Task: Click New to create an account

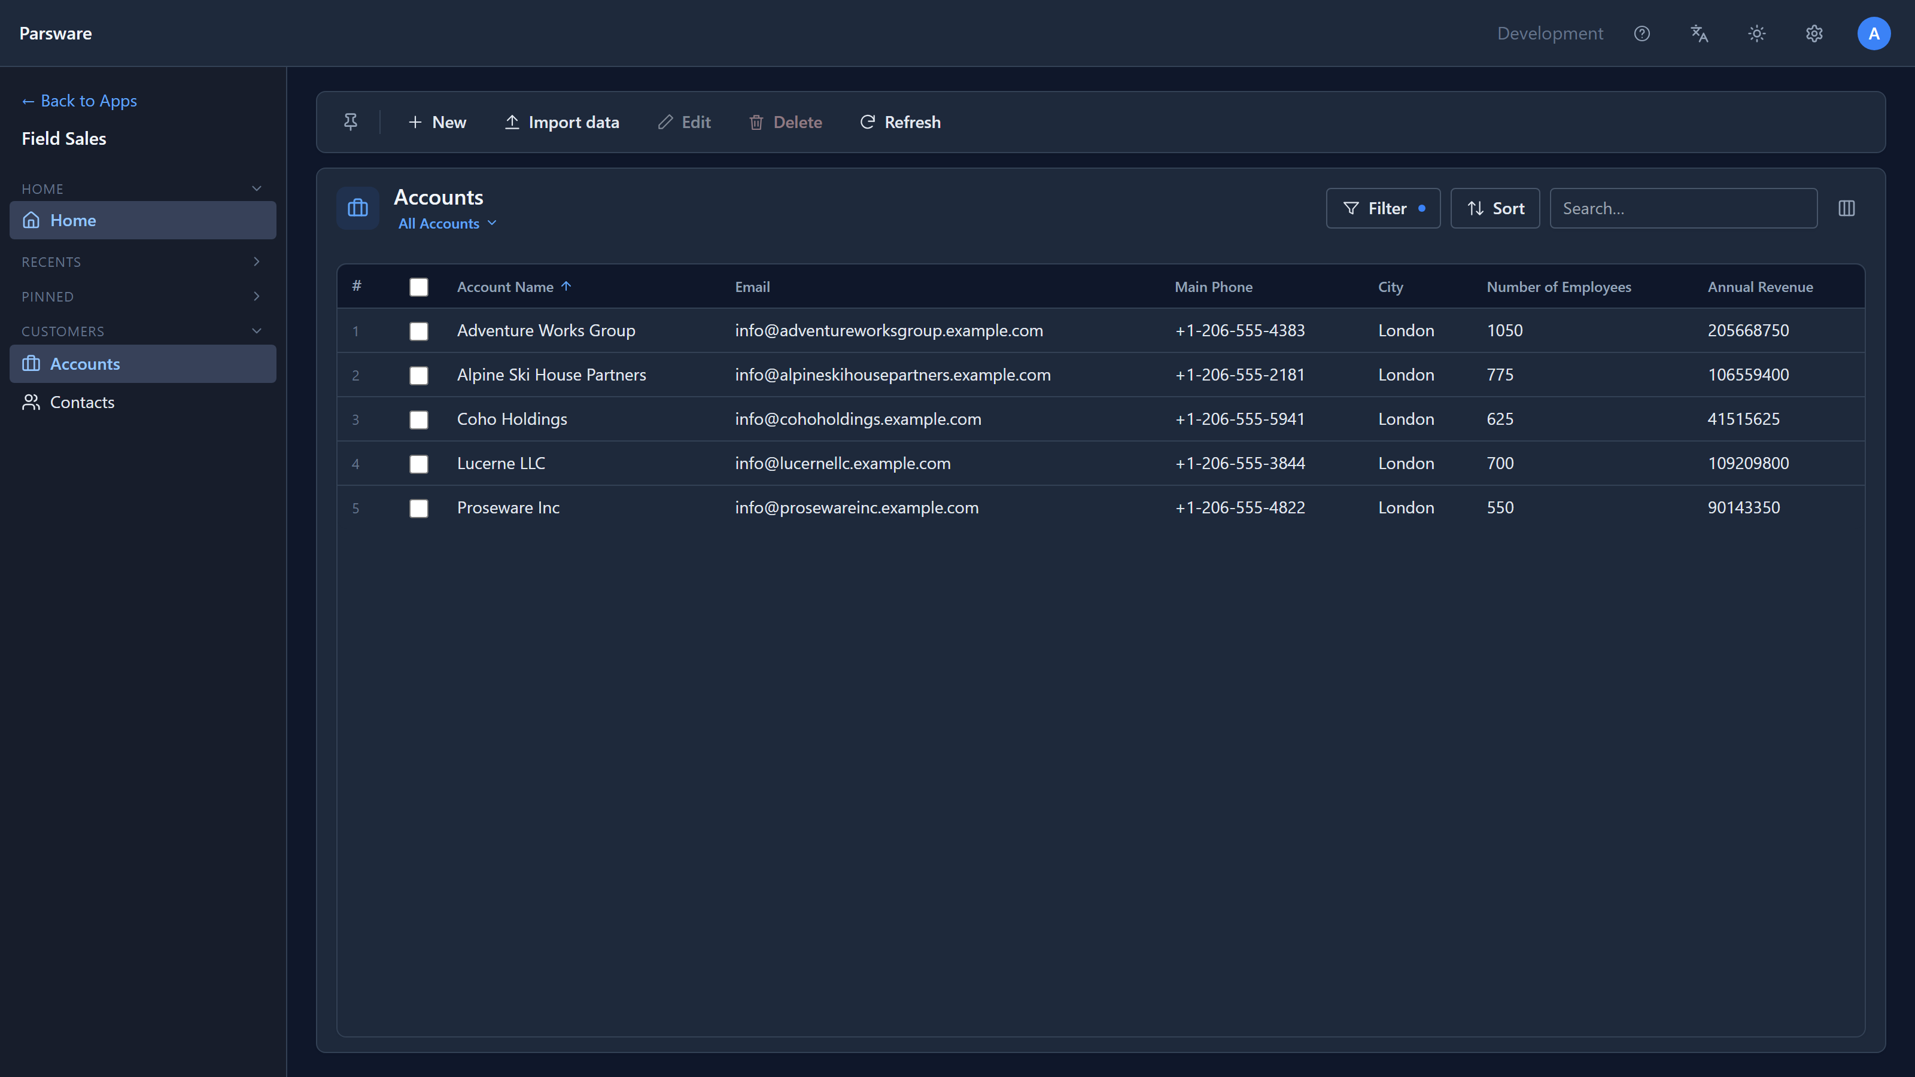Action: 437,122
